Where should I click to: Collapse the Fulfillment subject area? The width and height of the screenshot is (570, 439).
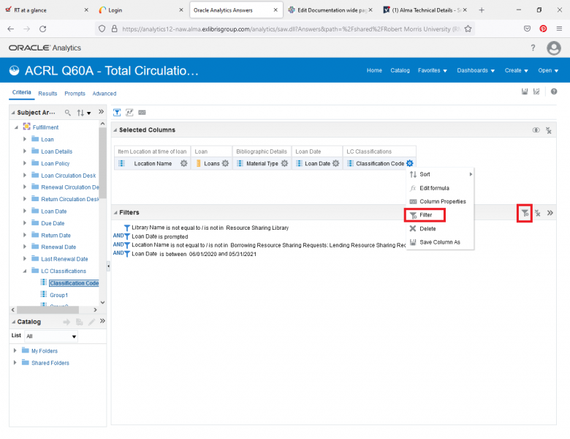click(16, 127)
